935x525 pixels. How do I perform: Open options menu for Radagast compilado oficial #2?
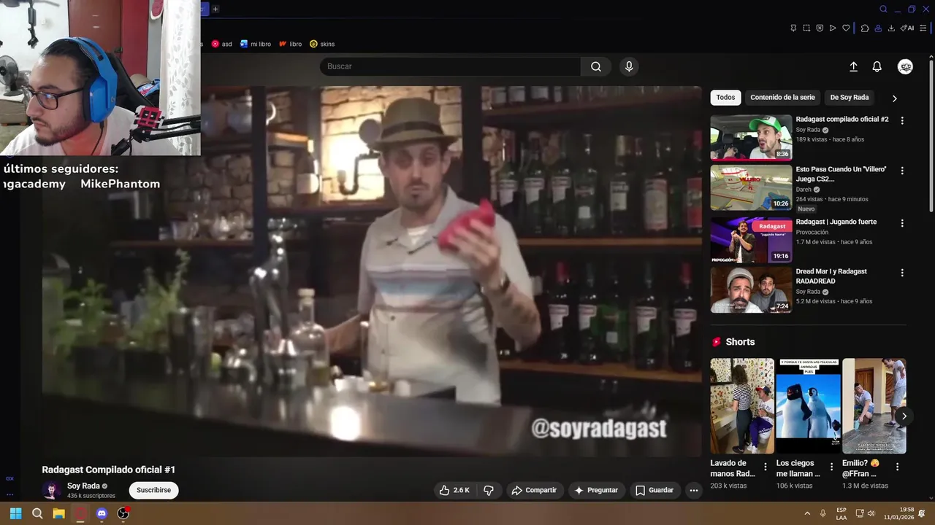pyautogui.click(x=902, y=120)
